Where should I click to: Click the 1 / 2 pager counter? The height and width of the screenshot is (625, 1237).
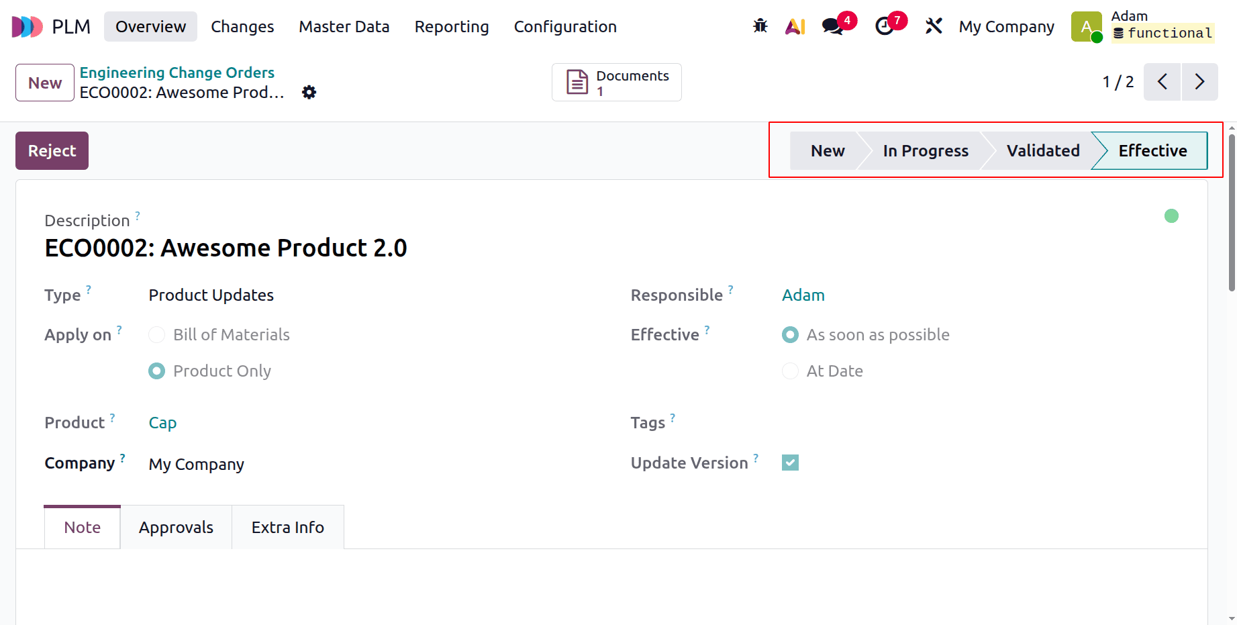[x=1118, y=82]
